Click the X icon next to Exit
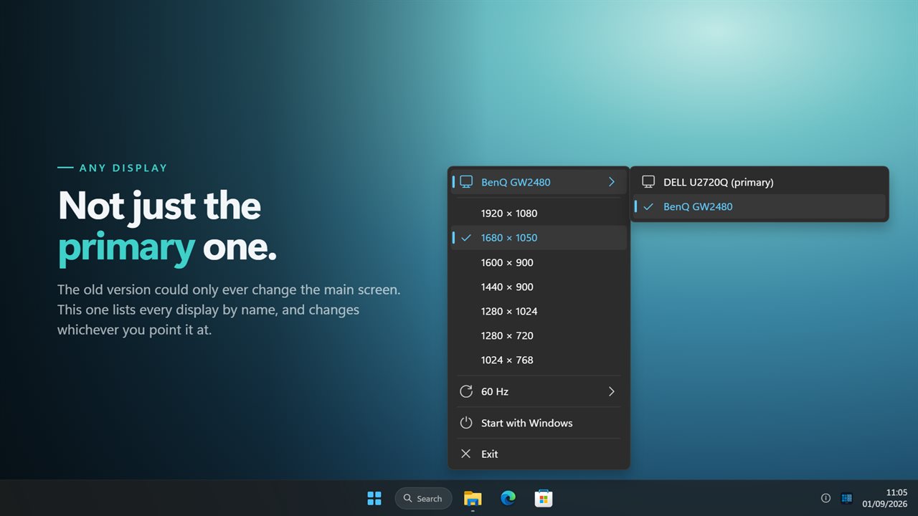The width and height of the screenshot is (918, 516). point(466,454)
